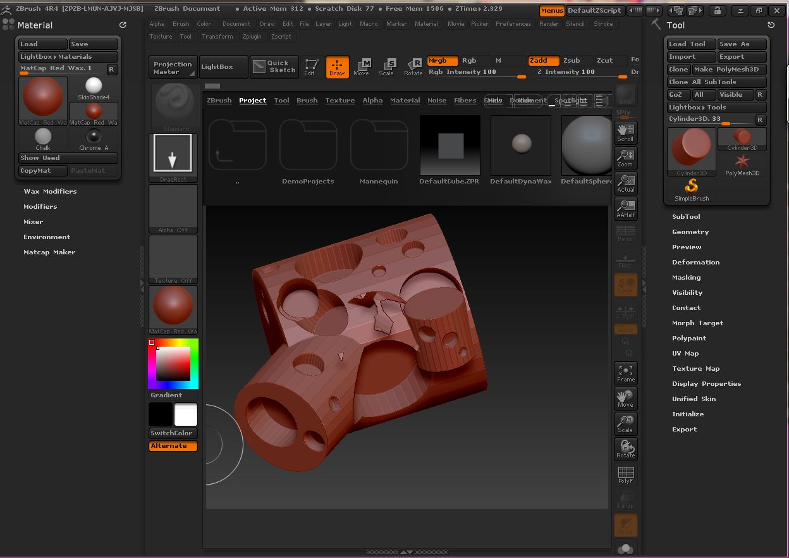Toggle the Rgb mode button

pyautogui.click(x=475, y=61)
